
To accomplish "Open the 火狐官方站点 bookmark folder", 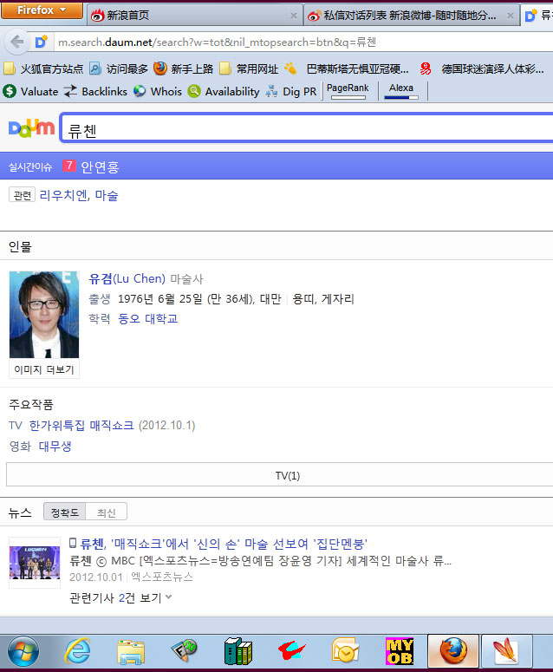I will click(43, 69).
